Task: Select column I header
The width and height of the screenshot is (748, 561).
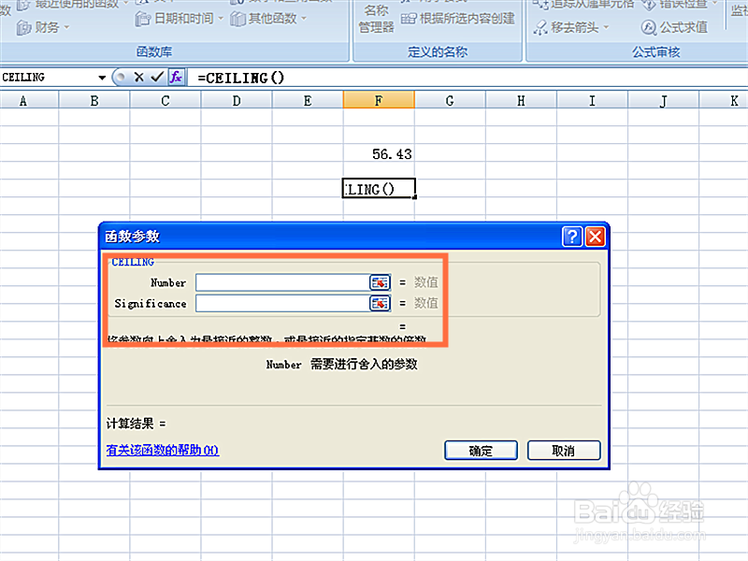Action: (x=592, y=101)
